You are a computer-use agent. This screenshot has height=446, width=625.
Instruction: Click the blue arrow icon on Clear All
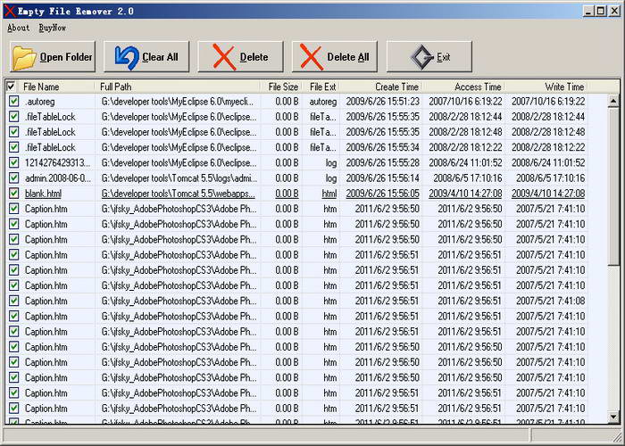127,57
